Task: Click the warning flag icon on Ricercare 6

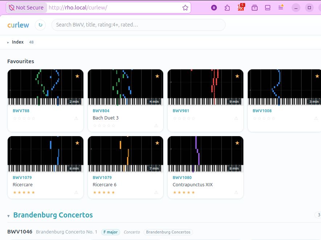Action: tap(156, 192)
